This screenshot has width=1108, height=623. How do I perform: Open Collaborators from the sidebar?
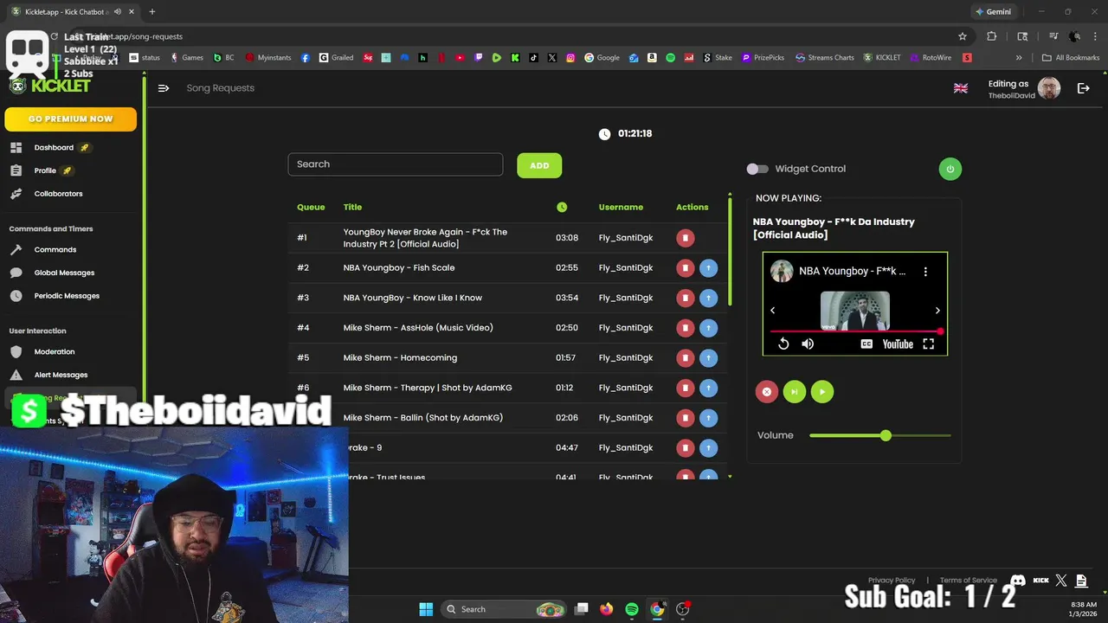(58, 194)
